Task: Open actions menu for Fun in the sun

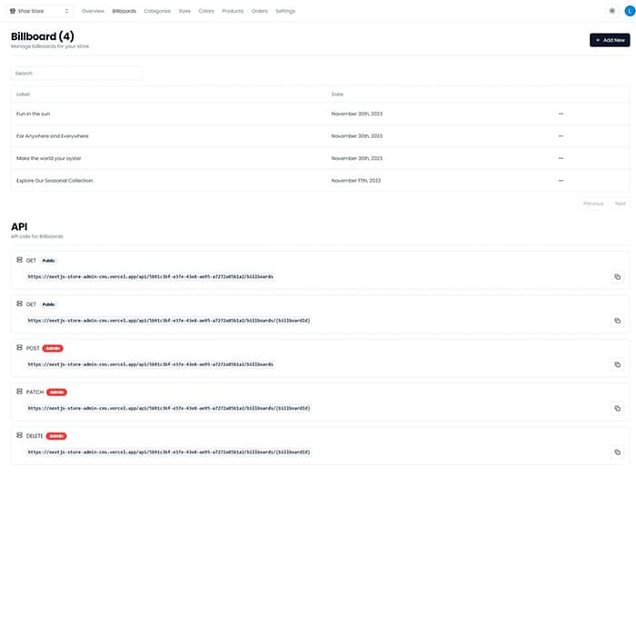Action: pos(561,114)
